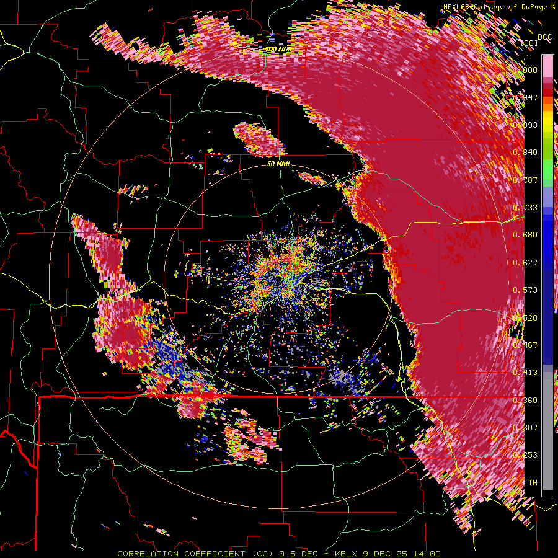
Task: Click "CORRELATION COEFFICIENT (CC)" in the footer caption
Action: pos(195,554)
